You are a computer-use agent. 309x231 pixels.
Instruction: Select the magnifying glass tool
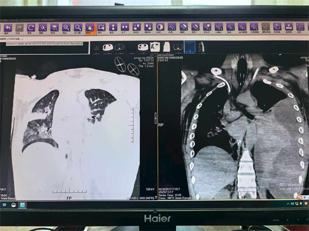[x=78, y=27]
